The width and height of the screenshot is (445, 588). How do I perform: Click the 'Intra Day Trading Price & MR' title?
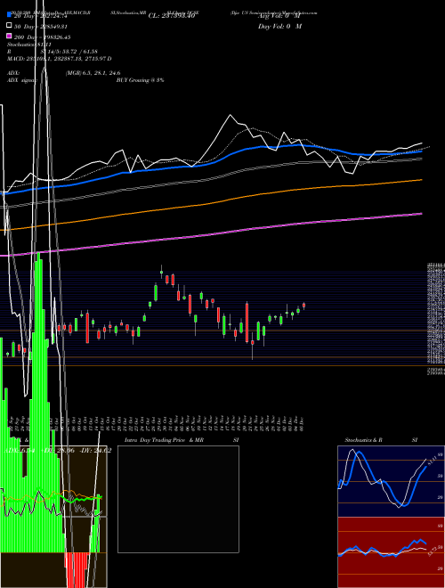164,440
